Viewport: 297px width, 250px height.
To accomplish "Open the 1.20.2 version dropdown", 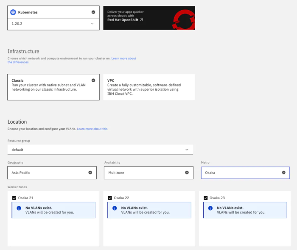I will coord(53,24).
